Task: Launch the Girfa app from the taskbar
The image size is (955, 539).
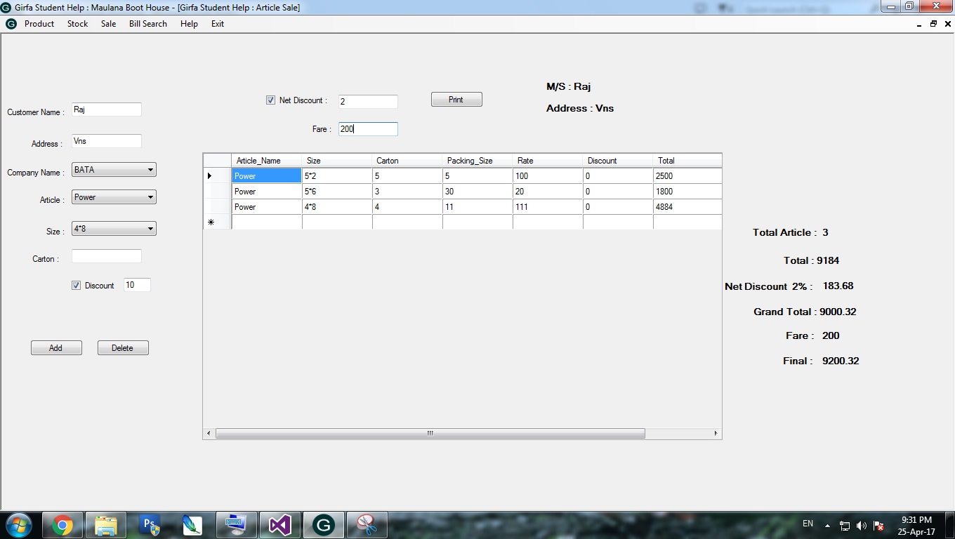Action: 323,524
